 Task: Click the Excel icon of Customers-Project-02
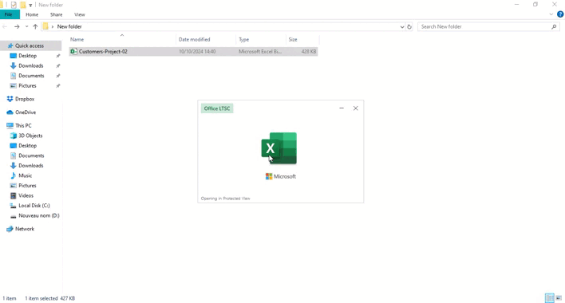click(x=73, y=52)
